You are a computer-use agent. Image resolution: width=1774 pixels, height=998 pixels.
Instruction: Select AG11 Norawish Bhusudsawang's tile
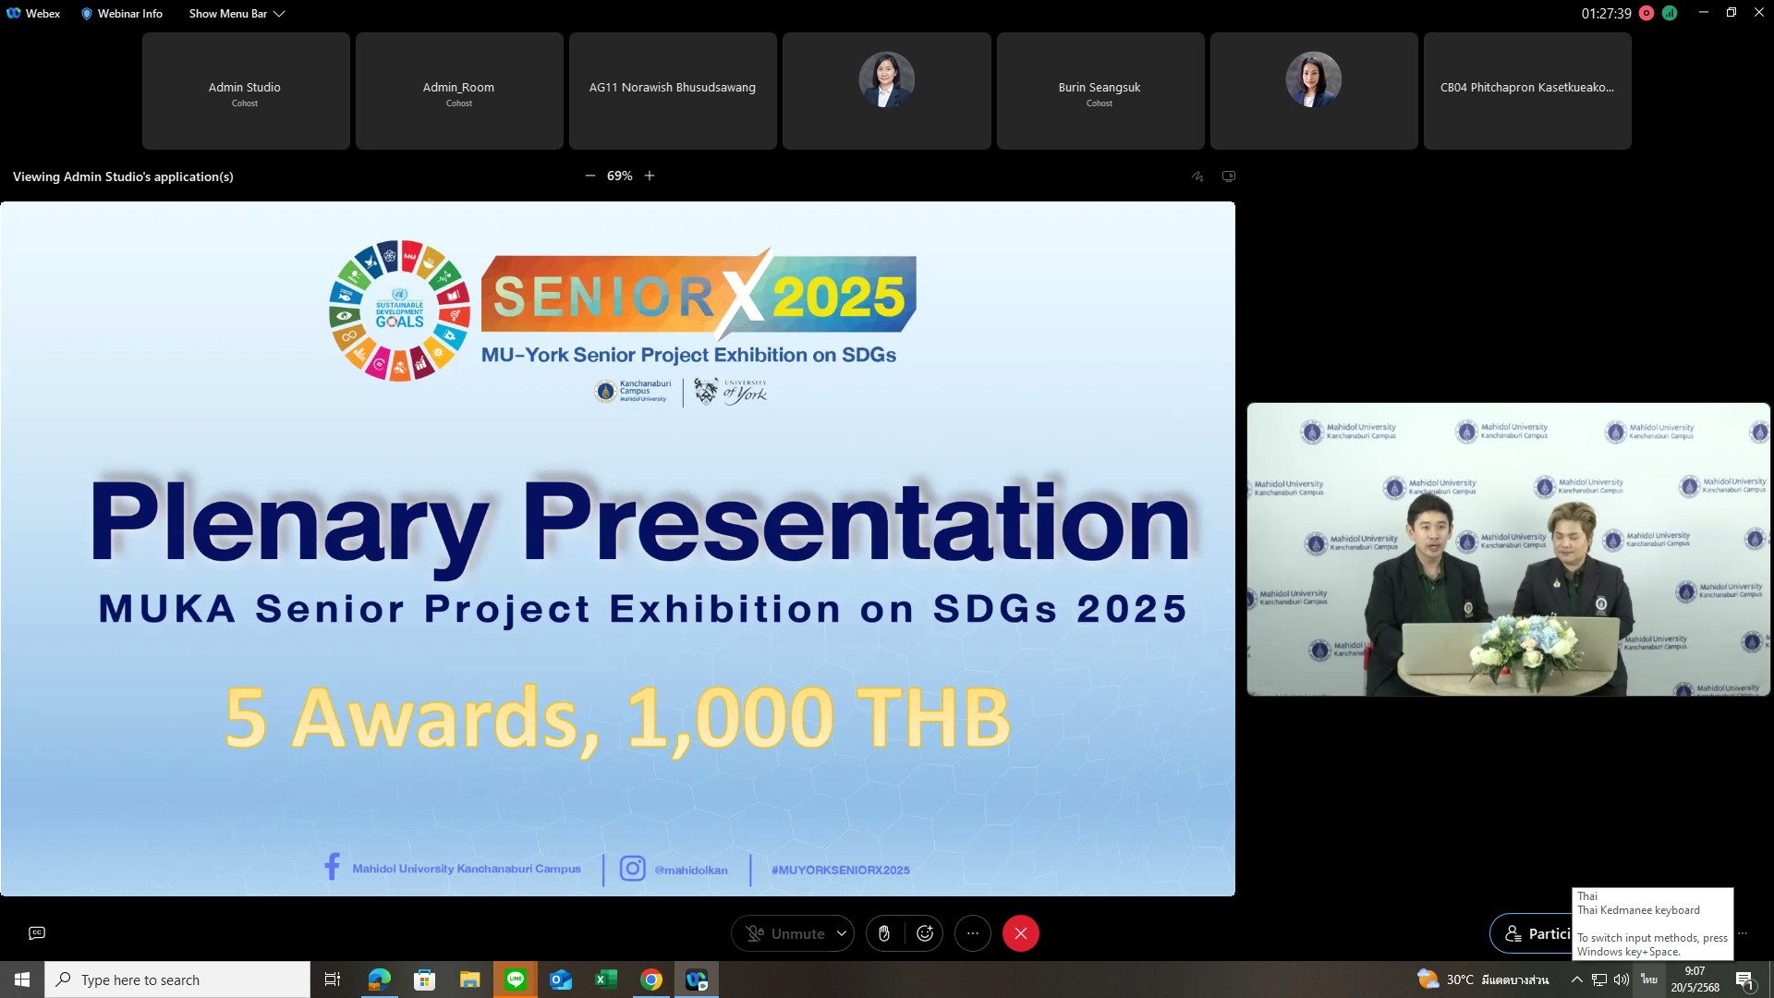(x=673, y=91)
